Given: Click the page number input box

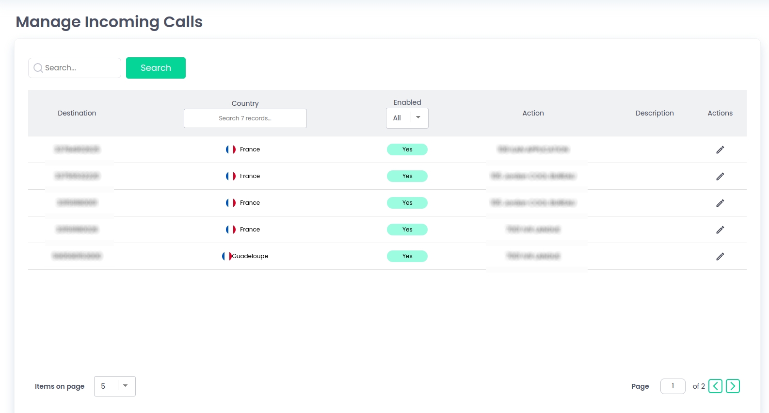Looking at the screenshot, I should tap(673, 386).
